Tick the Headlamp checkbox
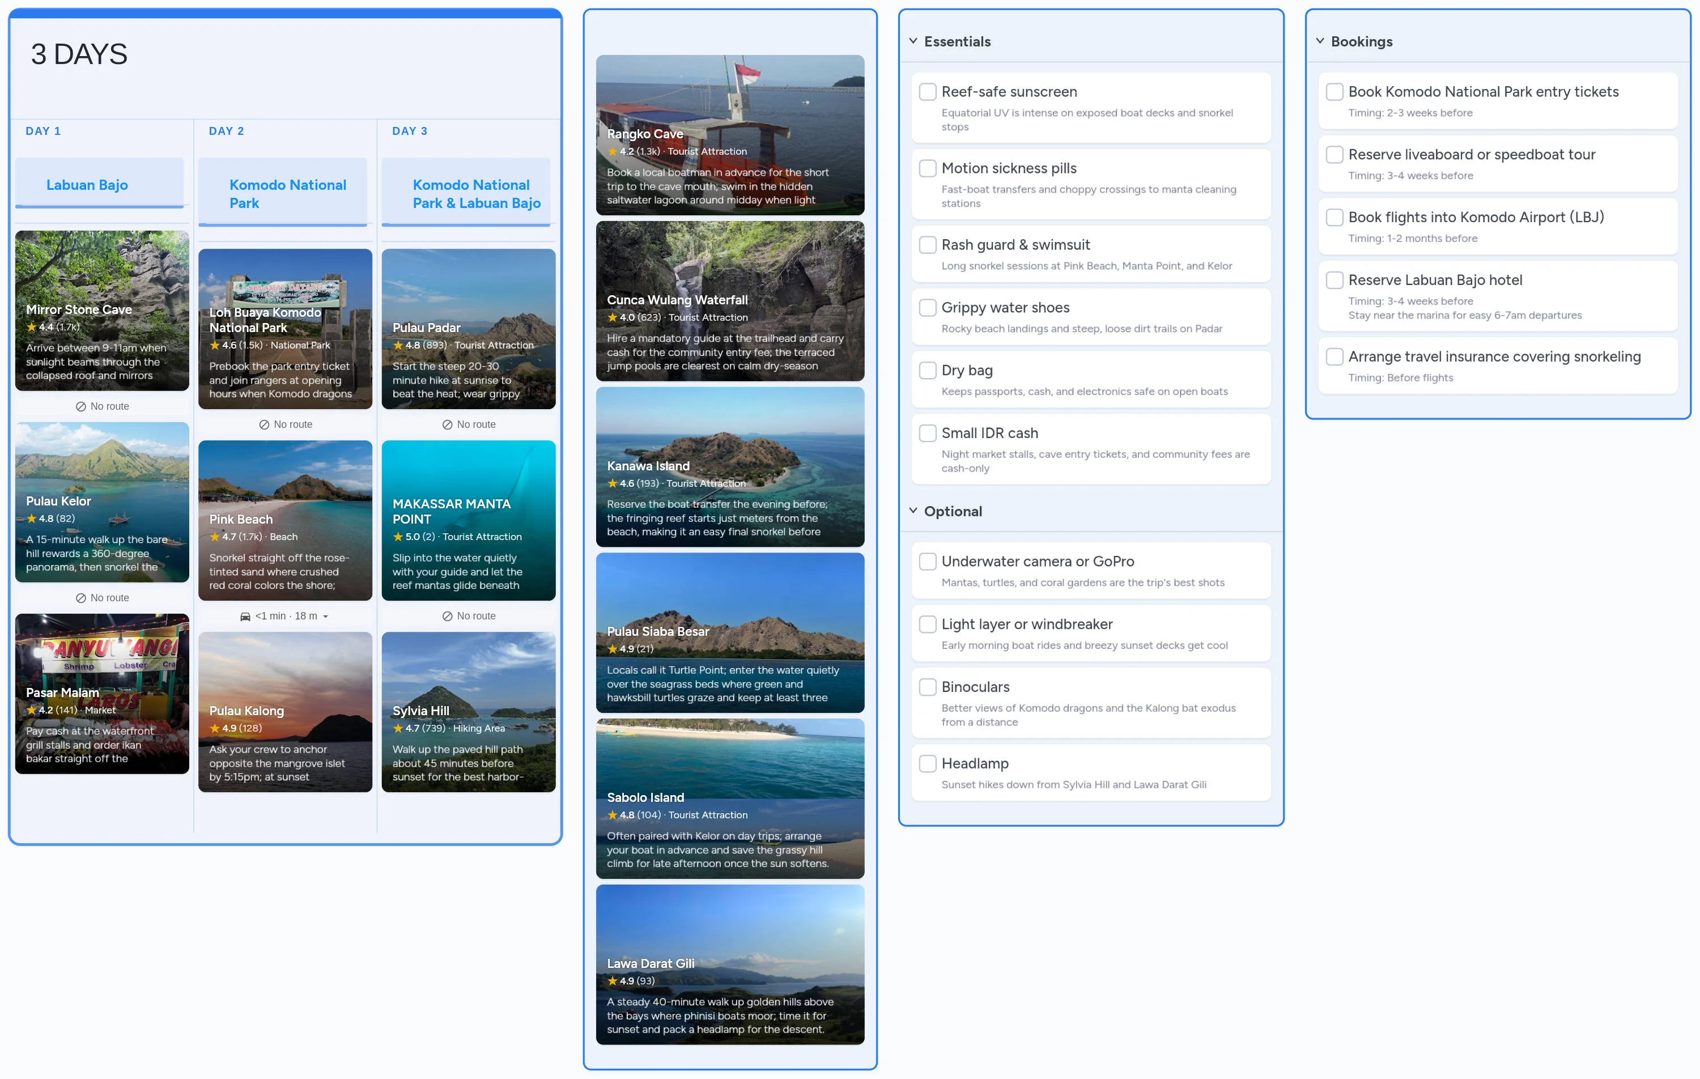 [928, 763]
